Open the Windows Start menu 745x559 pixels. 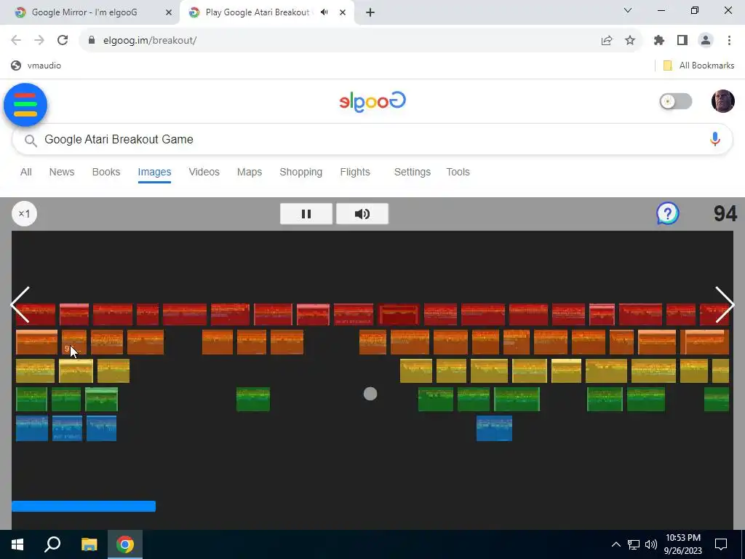tap(17, 544)
